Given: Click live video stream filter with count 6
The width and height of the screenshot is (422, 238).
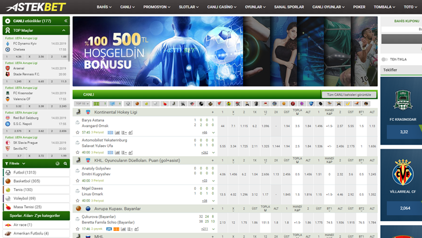Looking at the screenshot, I should (x=115, y=103).
